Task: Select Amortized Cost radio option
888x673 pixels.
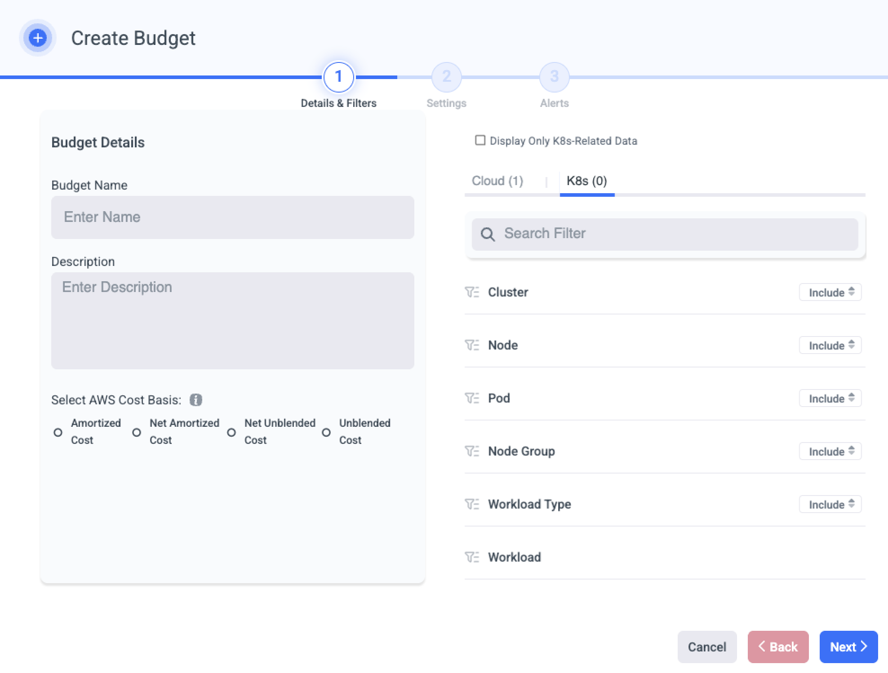Action: [58, 432]
